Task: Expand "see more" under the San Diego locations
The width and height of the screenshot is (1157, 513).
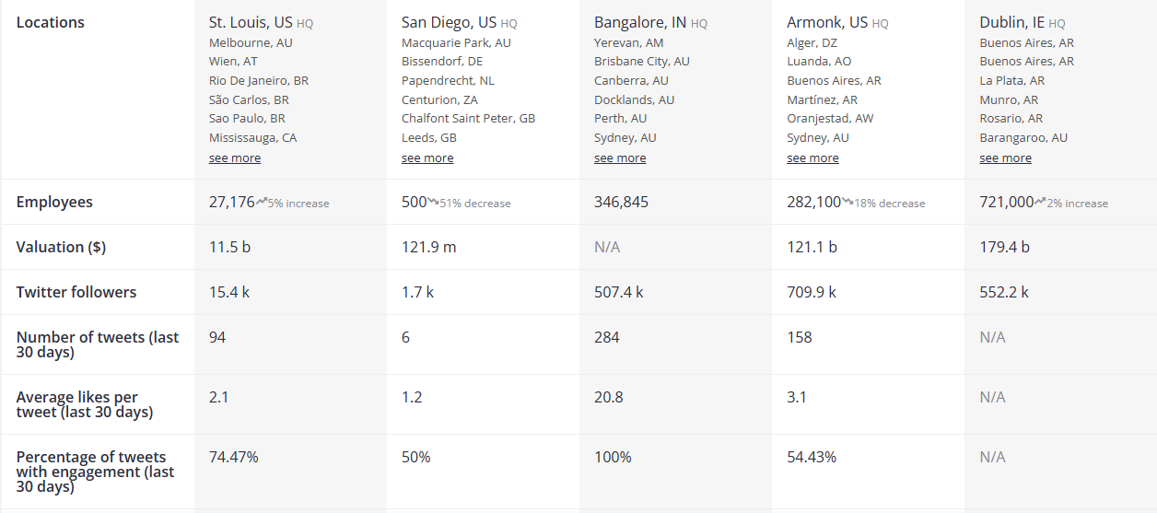Action: [x=427, y=158]
